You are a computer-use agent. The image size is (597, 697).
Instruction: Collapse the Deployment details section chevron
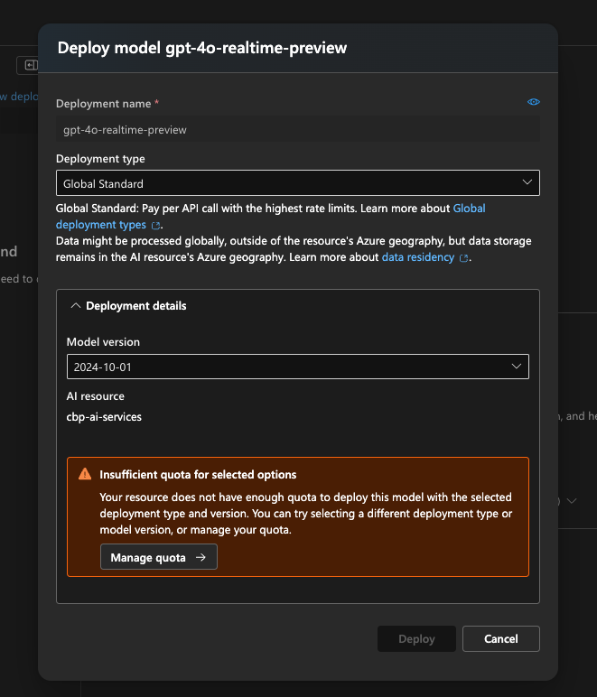click(x=76, y=306)
